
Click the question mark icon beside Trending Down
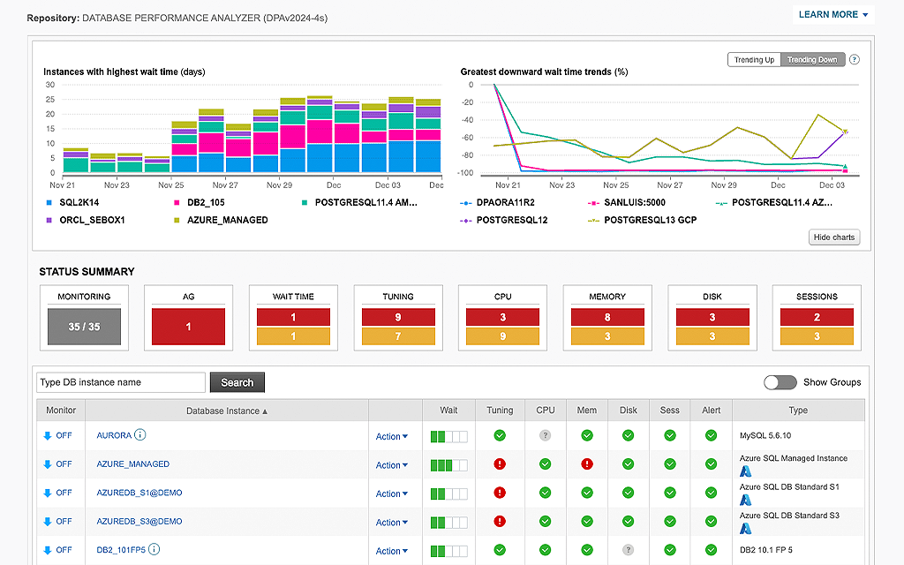(x=853, y=59)
